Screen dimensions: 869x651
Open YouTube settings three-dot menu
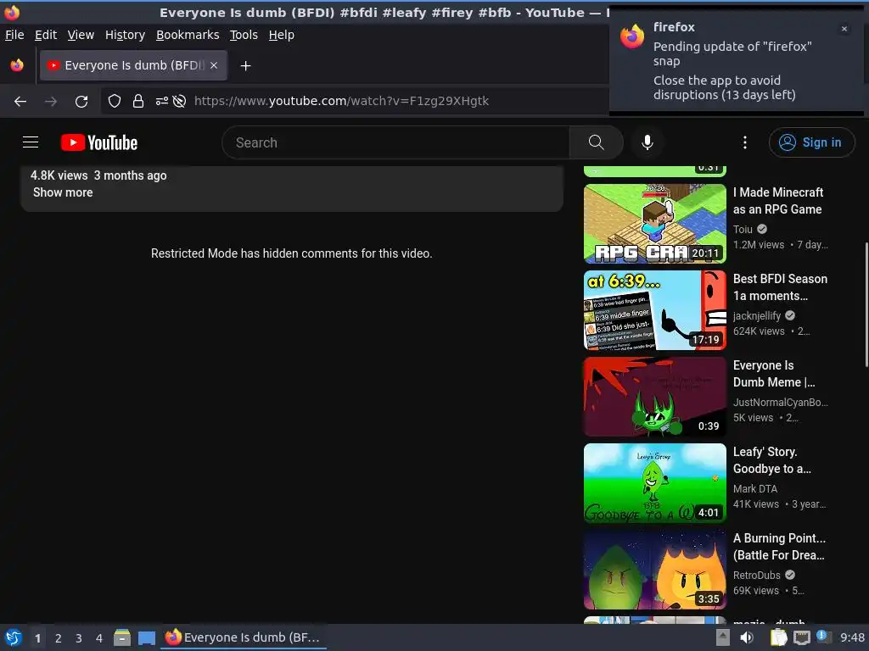745,142
